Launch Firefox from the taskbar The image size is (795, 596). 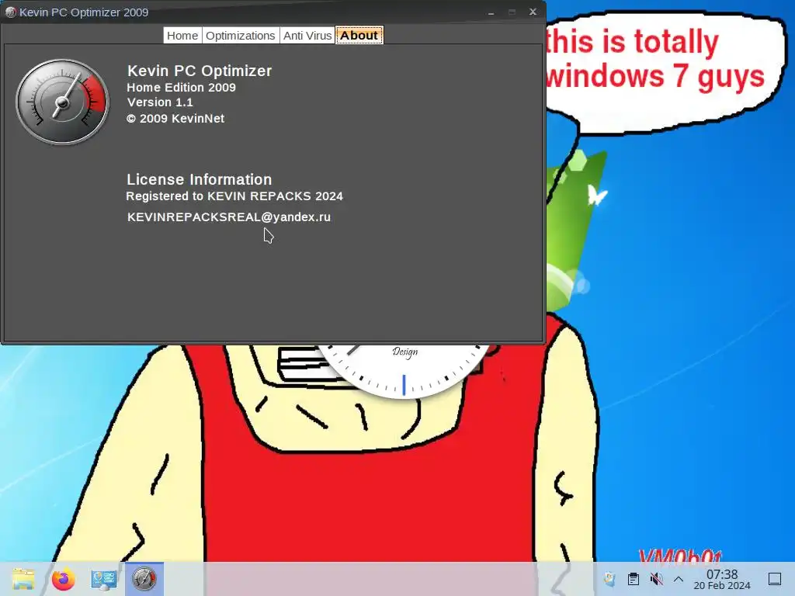click(x=64, y=579)
